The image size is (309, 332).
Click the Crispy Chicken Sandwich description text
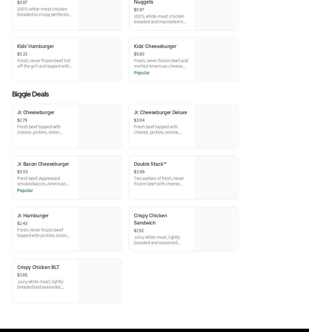[158, 240]
